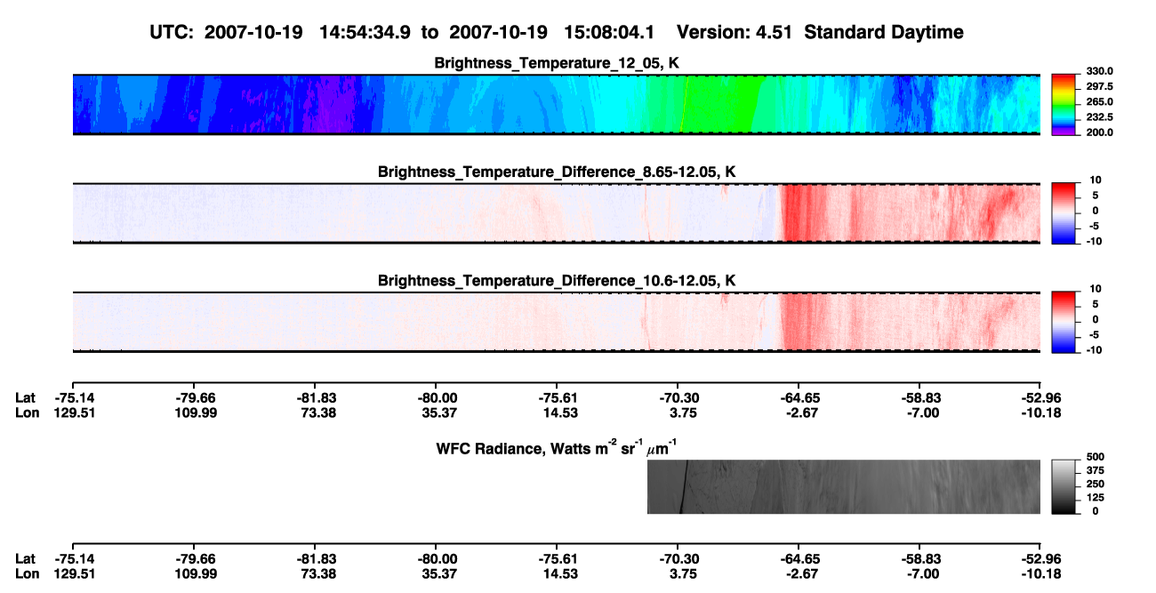The width and height of the screenshot is (1156, 593).
Task: Click the '125' WFC colorbar label
Action: (x=1095, y=497)
